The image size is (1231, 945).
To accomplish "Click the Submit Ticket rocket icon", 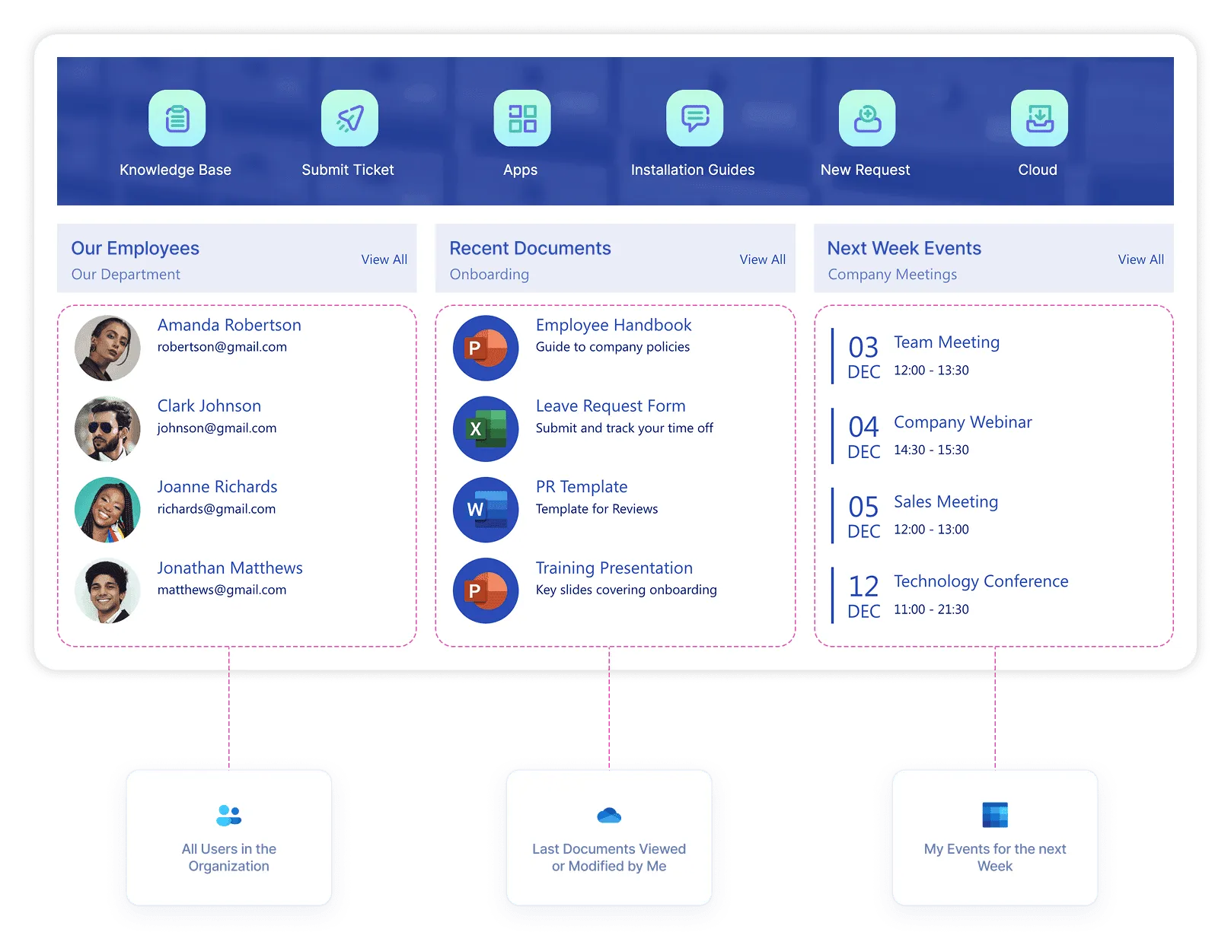I will [349, 118].
